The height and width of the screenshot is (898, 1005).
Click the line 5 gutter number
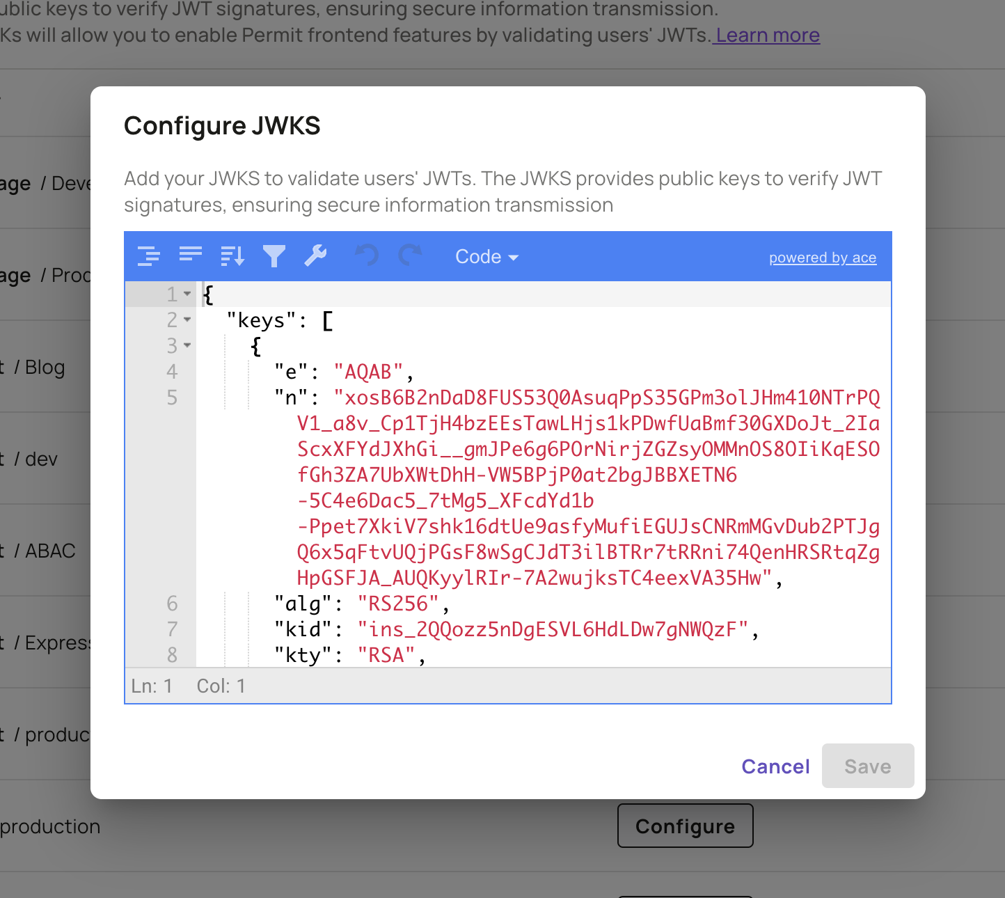pyautogui.click(x=172, y=397)
